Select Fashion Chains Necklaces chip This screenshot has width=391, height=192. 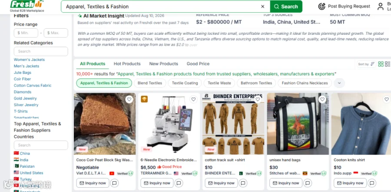pyautogui.click(x=305, y=83)
